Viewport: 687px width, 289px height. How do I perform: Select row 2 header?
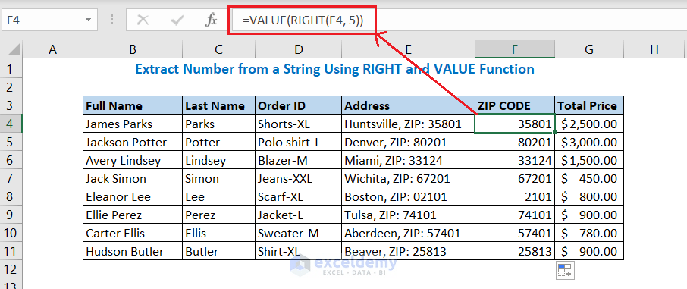pos(11,86)
